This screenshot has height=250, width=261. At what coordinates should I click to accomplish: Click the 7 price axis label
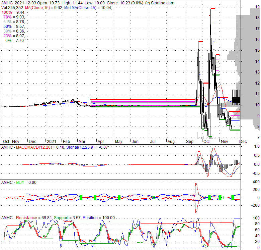click(x=258, y=137)
